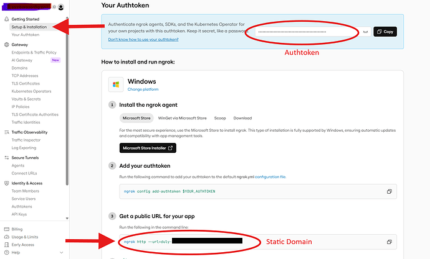430x259 pixels.
Task: Open Don't know how to use your authtoken link
Action: 143,39
